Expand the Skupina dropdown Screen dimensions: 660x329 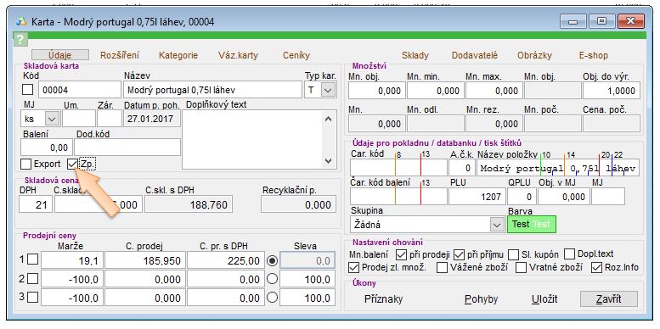[x=497, y=225]
